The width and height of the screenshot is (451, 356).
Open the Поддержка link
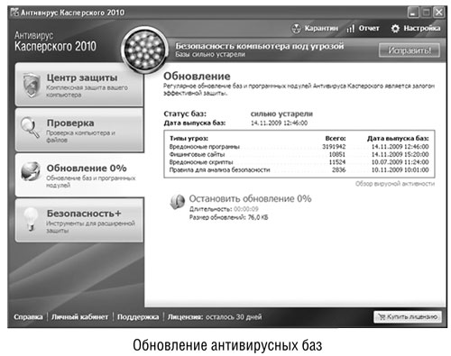pyautogui.click(x=138, y=317)
